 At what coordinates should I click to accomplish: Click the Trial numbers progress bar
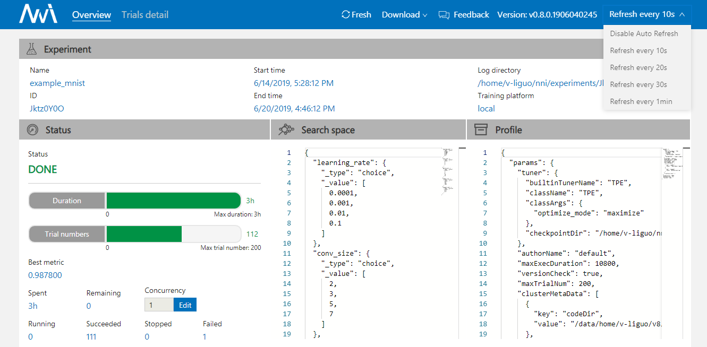click(173, 234)
